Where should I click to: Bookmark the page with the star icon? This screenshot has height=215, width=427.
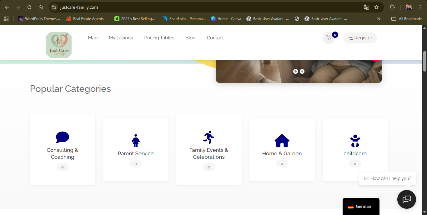pyautogui.click(x=376, y=7)
